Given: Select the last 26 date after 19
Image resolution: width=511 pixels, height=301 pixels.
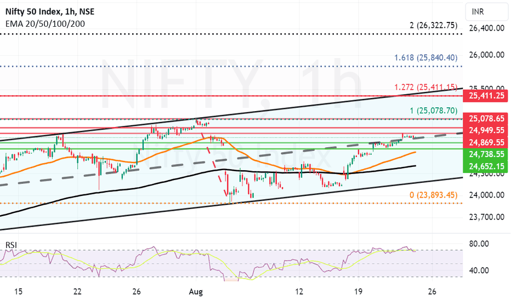Looking at the screenshot, I should coord(432,292).
